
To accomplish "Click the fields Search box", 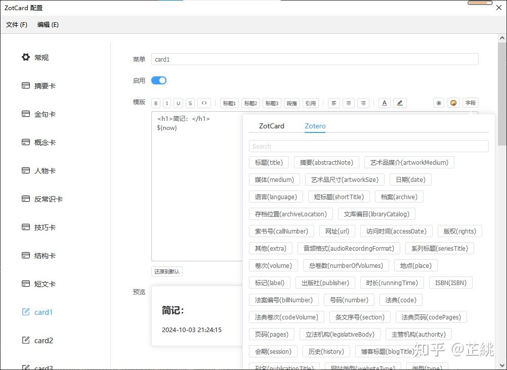I will click(368, 146).
